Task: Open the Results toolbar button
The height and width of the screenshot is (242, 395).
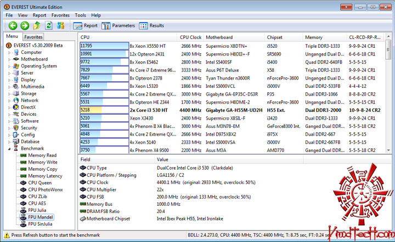Action: click(x=151, y=26)
